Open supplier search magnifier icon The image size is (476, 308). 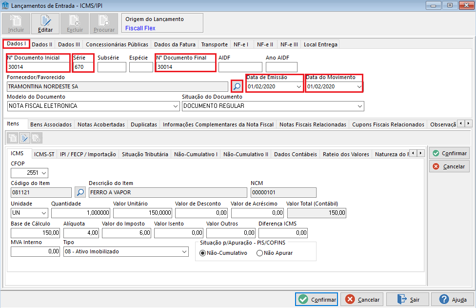[237, 86]
